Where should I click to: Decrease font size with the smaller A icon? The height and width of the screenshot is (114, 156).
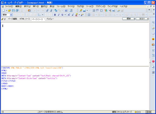click(x=73, y=15)
